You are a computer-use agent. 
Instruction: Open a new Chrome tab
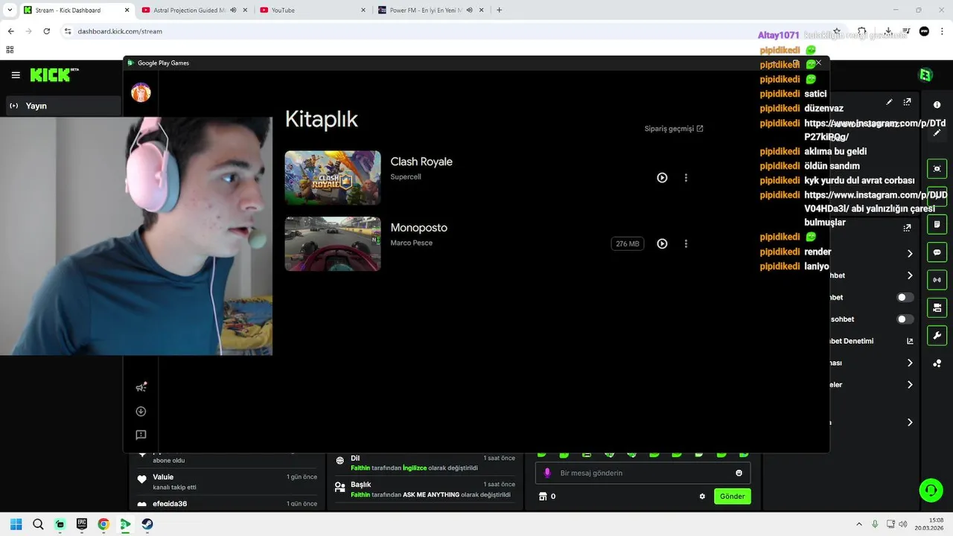pyautogui.click(x=499, y=10)
